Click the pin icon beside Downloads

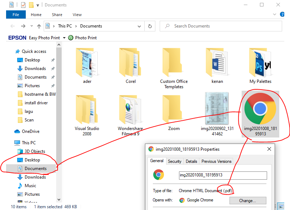point(53,69)
